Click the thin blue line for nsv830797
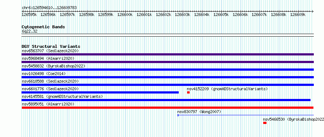The image size is (324, 137). (x=246, y=115)
